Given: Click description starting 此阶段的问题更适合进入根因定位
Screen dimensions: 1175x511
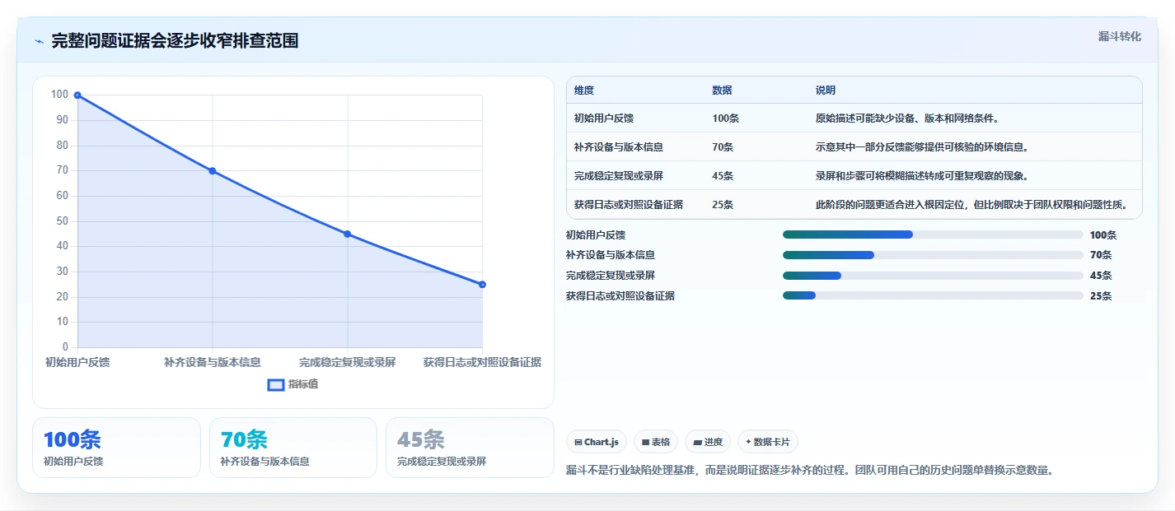Looking at the screenshot, I should point(971,205).
